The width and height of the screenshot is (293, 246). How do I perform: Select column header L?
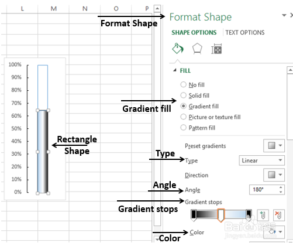(x=22, y=8)
